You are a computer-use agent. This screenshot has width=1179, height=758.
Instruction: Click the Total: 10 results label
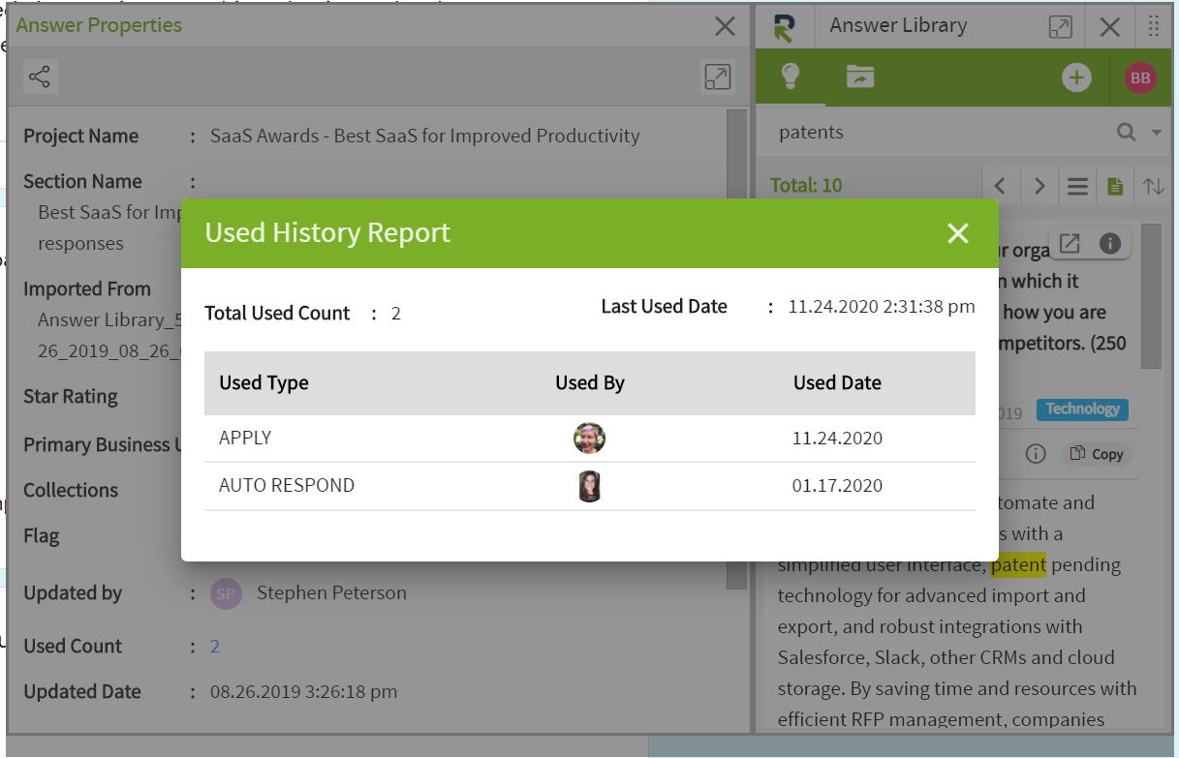click(806, 185)
